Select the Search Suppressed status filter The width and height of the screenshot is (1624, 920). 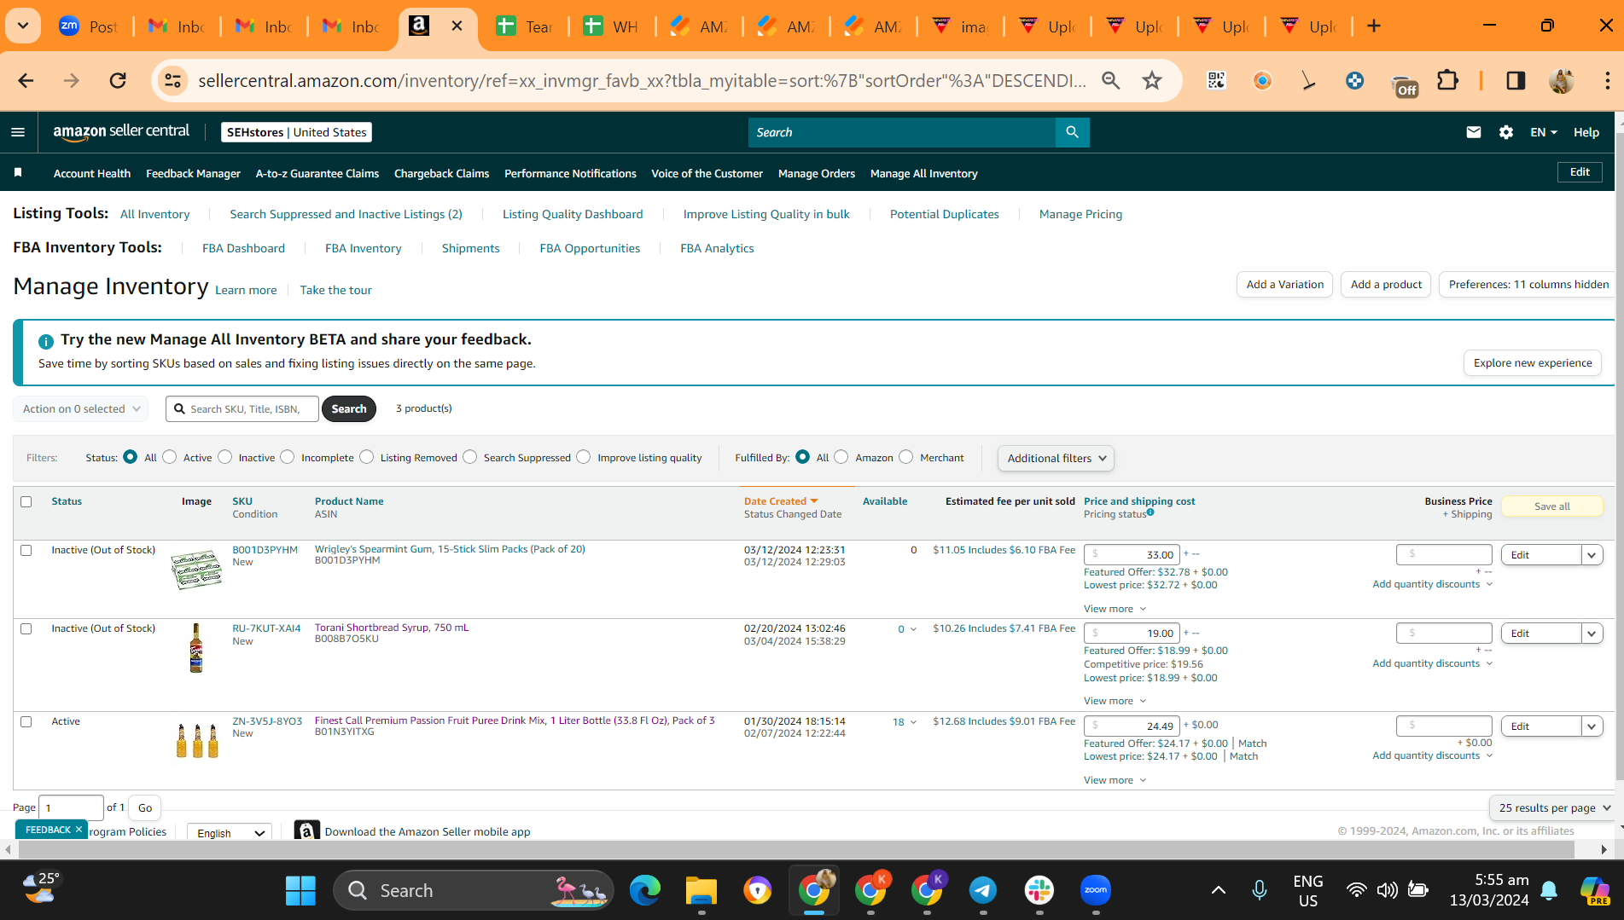[470, 457]
